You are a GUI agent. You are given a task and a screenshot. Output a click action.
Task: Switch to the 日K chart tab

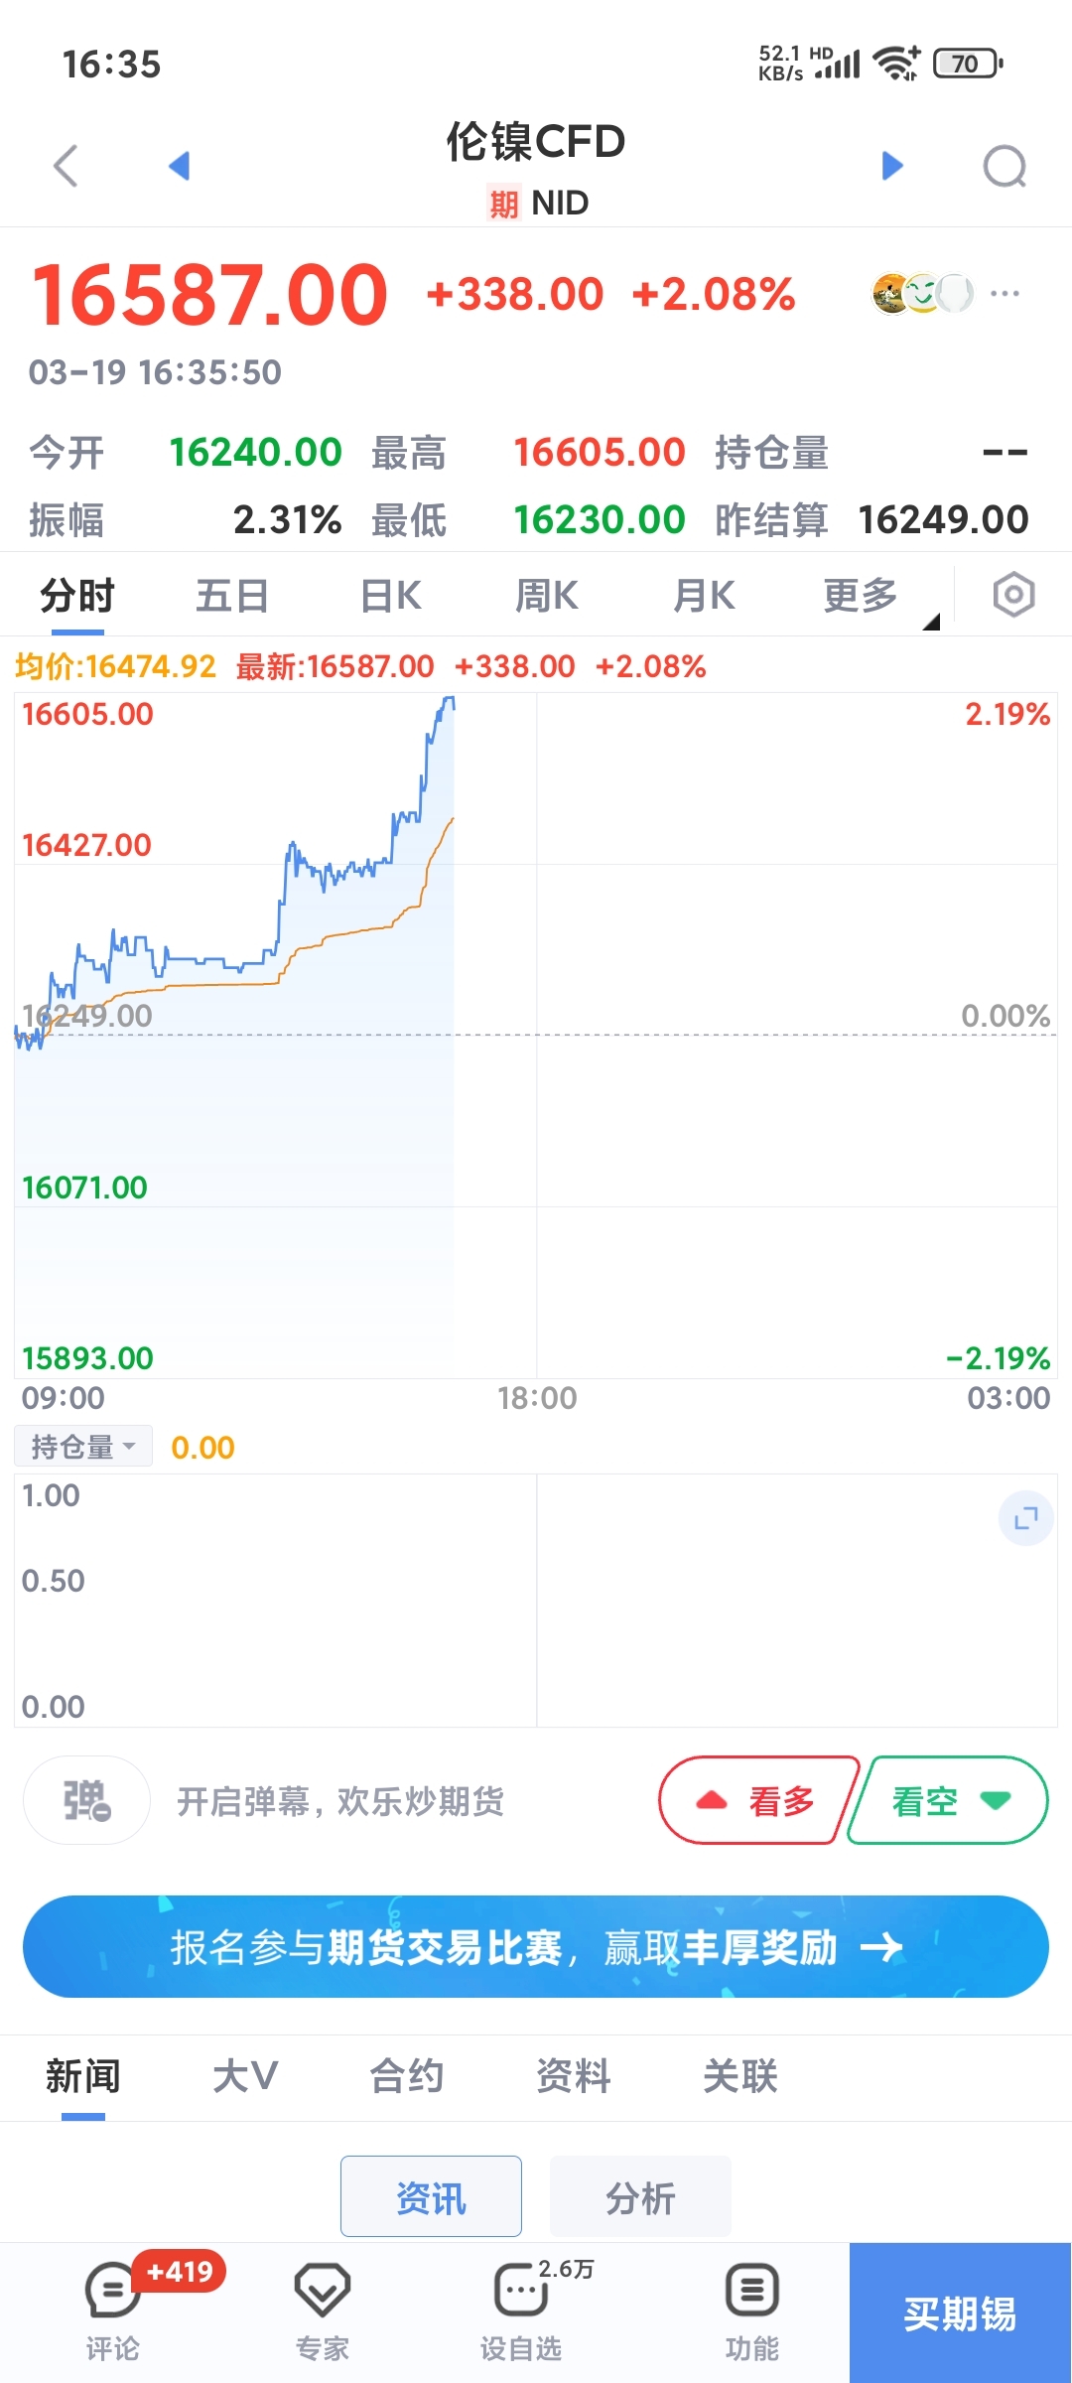coord(390,597)
